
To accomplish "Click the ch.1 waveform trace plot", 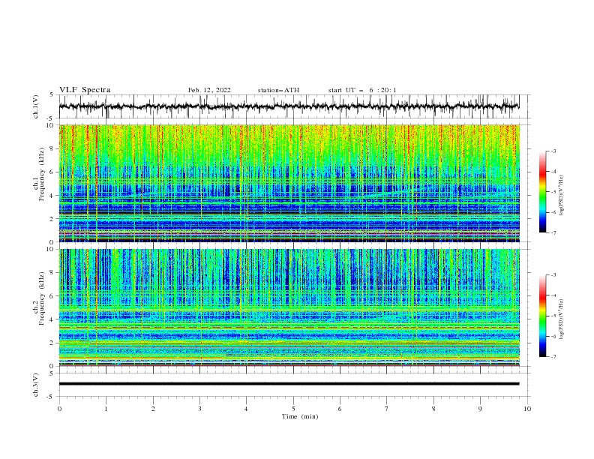I will 289,106.
